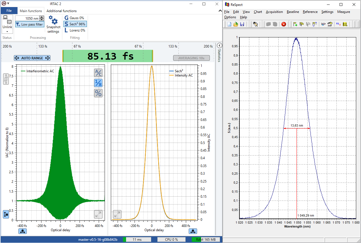Viewport: 361px width, 243px height.
Task: Toggle the 1/8 normalization button
Action: 98,83
